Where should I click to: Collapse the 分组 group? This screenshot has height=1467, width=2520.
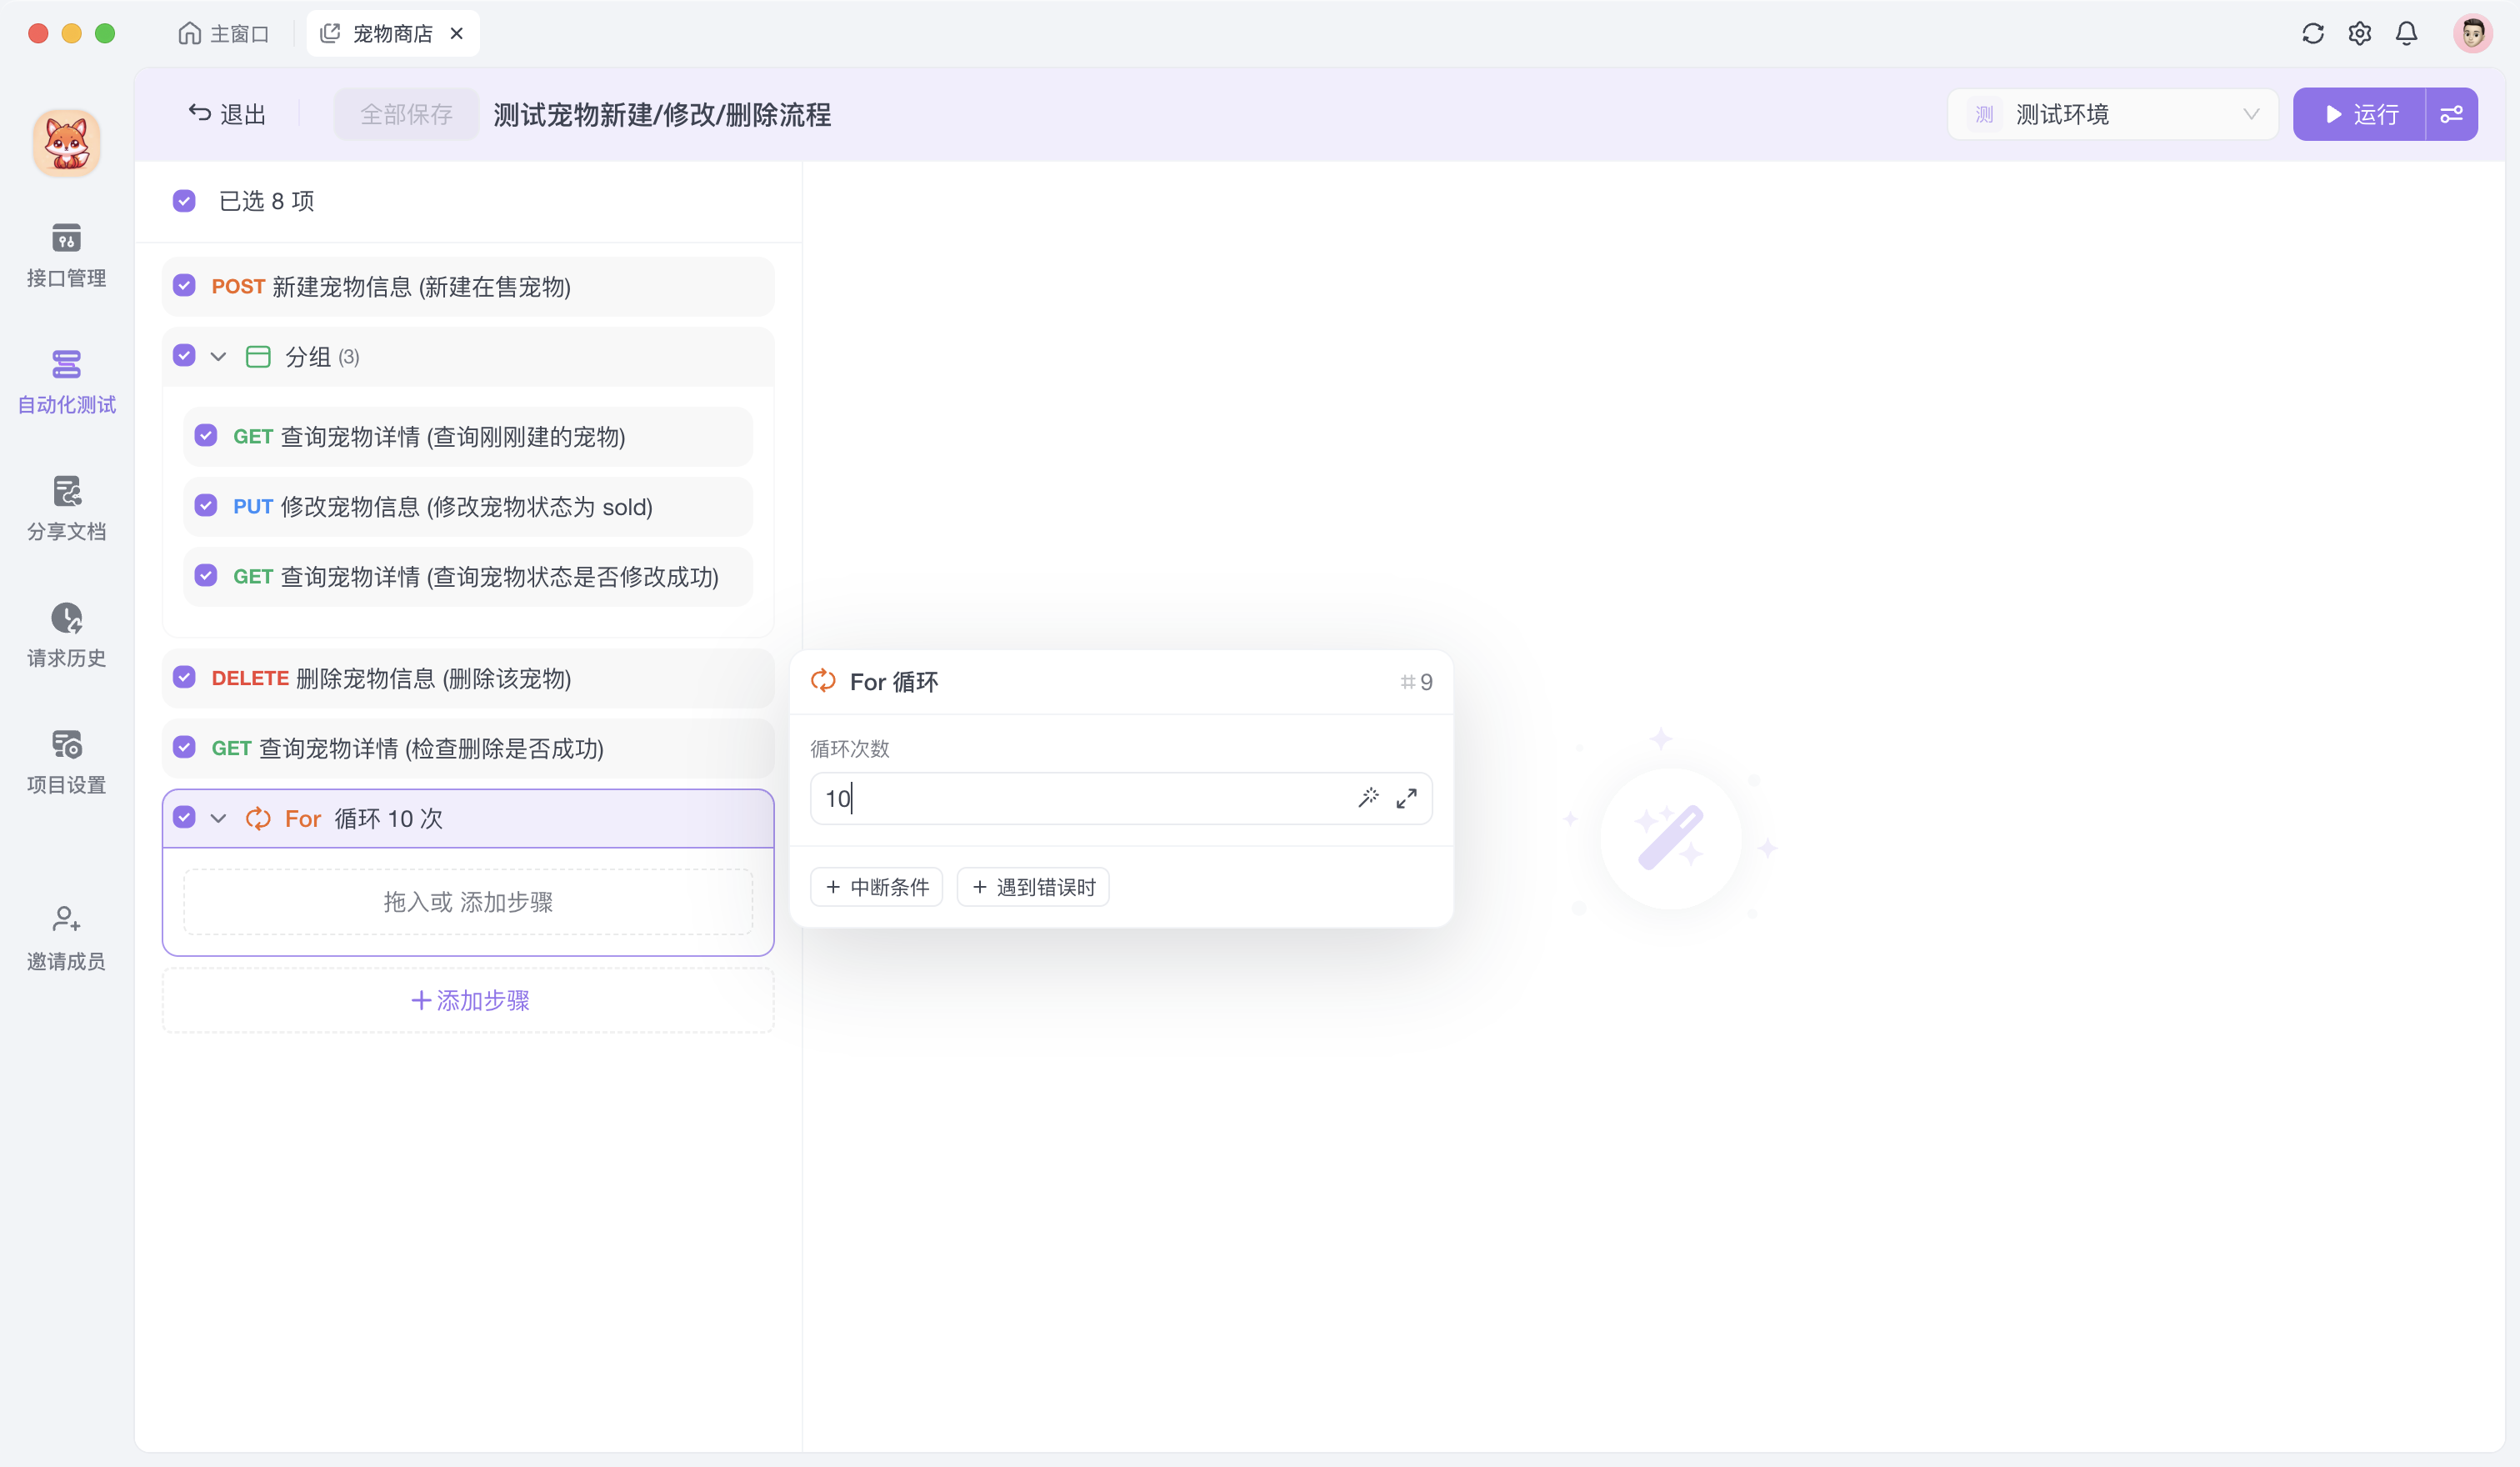coord(218,356)
